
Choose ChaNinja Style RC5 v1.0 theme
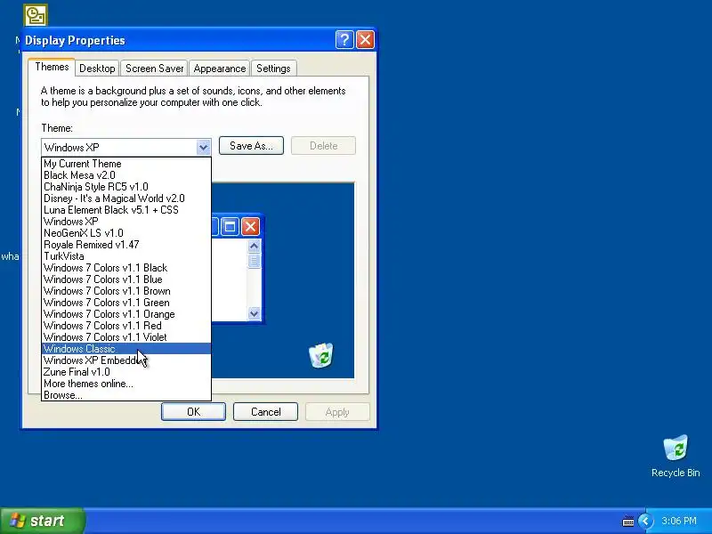tap(126, 187)
